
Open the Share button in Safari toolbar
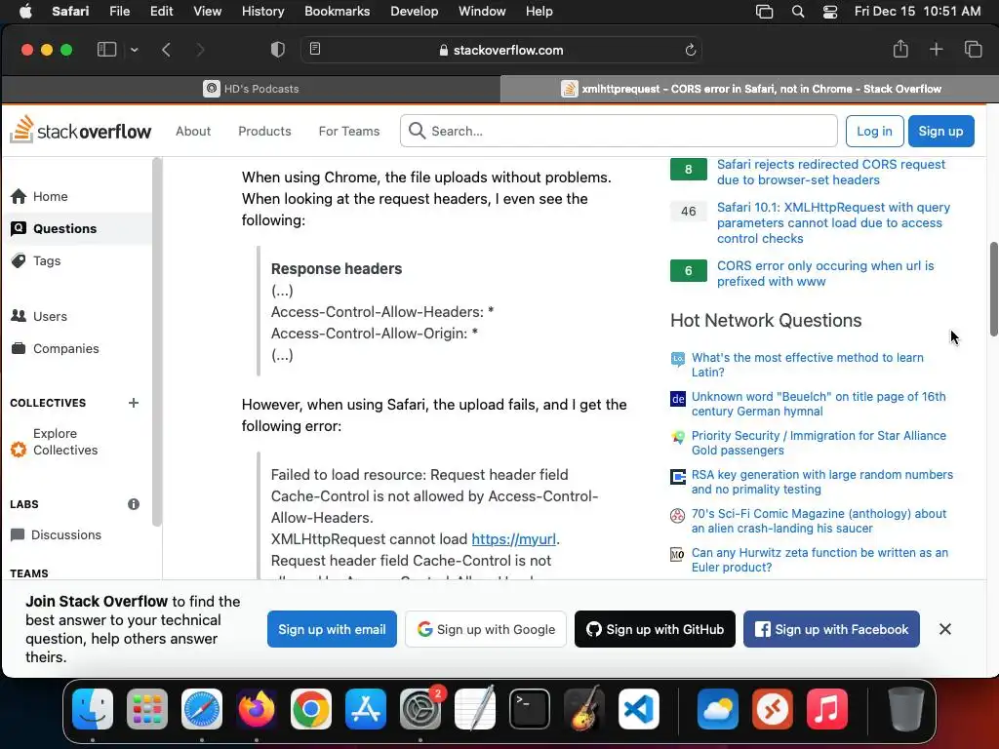tap(900, 49)
